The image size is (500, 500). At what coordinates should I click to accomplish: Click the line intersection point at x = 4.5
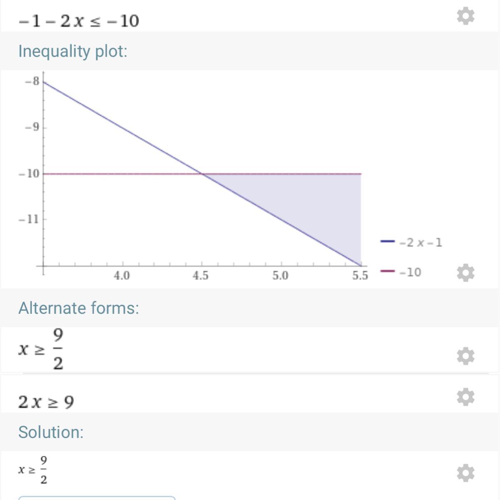(202, 174)
